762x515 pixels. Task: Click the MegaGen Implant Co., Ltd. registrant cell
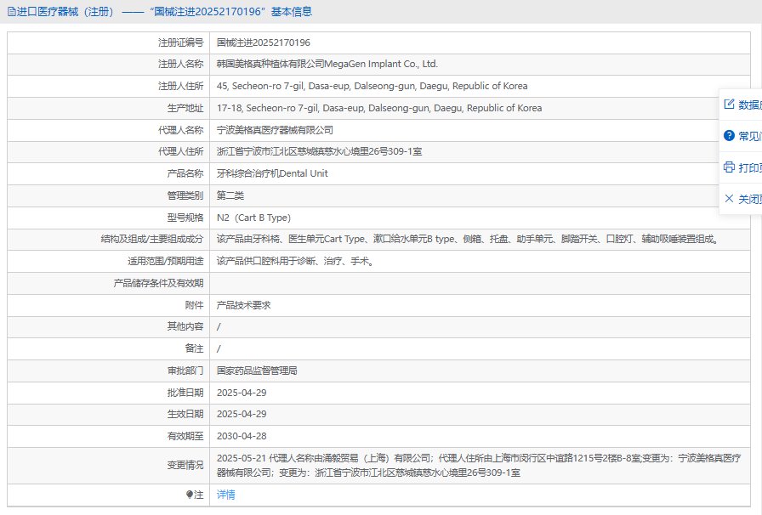coord(327,64)
